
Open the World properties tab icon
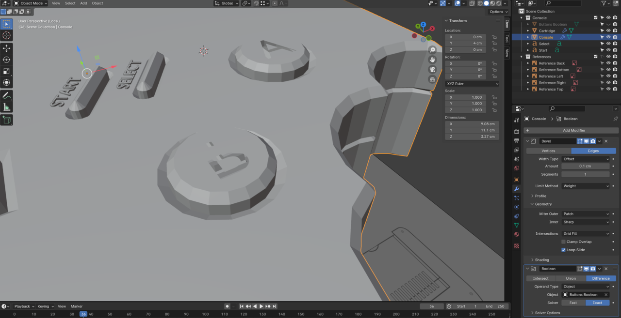click(517, 168)
